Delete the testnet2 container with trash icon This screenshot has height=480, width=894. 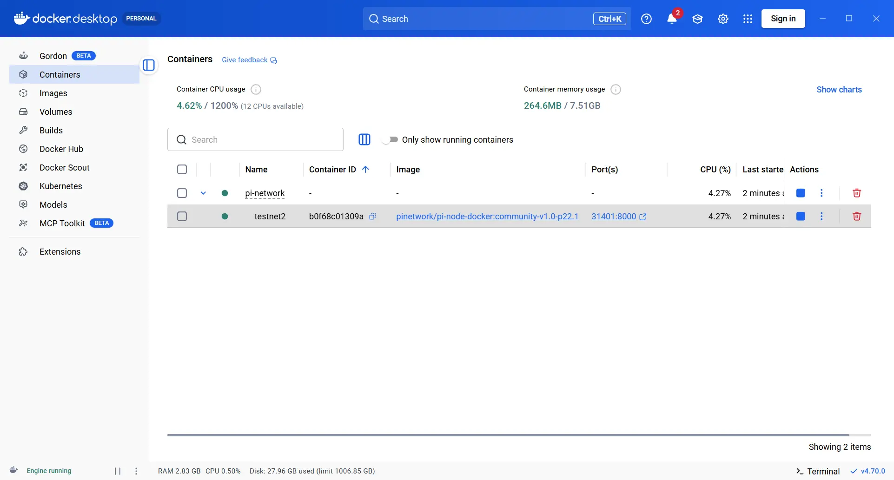point(856,217)
